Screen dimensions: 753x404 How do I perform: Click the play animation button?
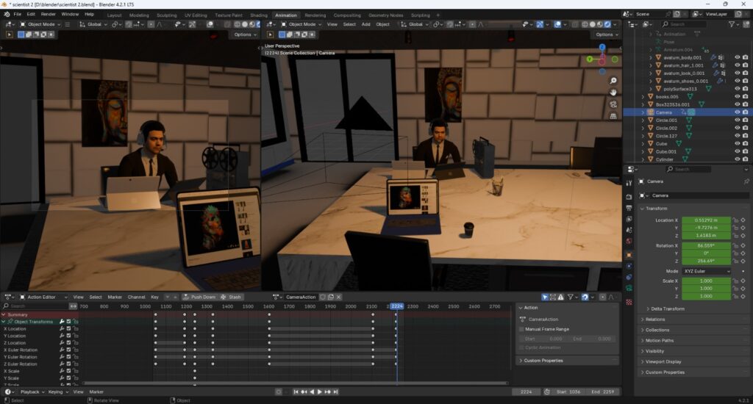(319, 392)
